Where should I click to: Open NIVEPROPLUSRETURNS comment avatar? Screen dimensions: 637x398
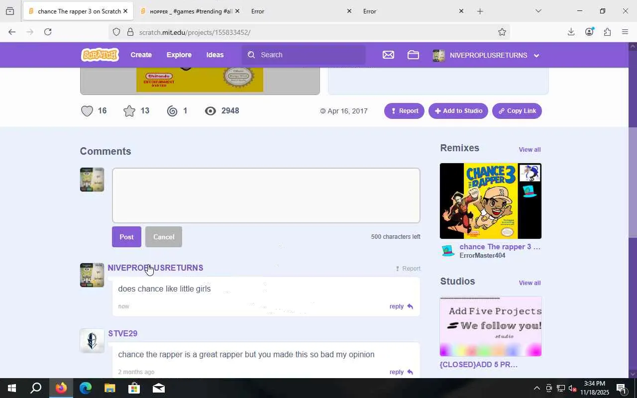(x=92, y=275)
